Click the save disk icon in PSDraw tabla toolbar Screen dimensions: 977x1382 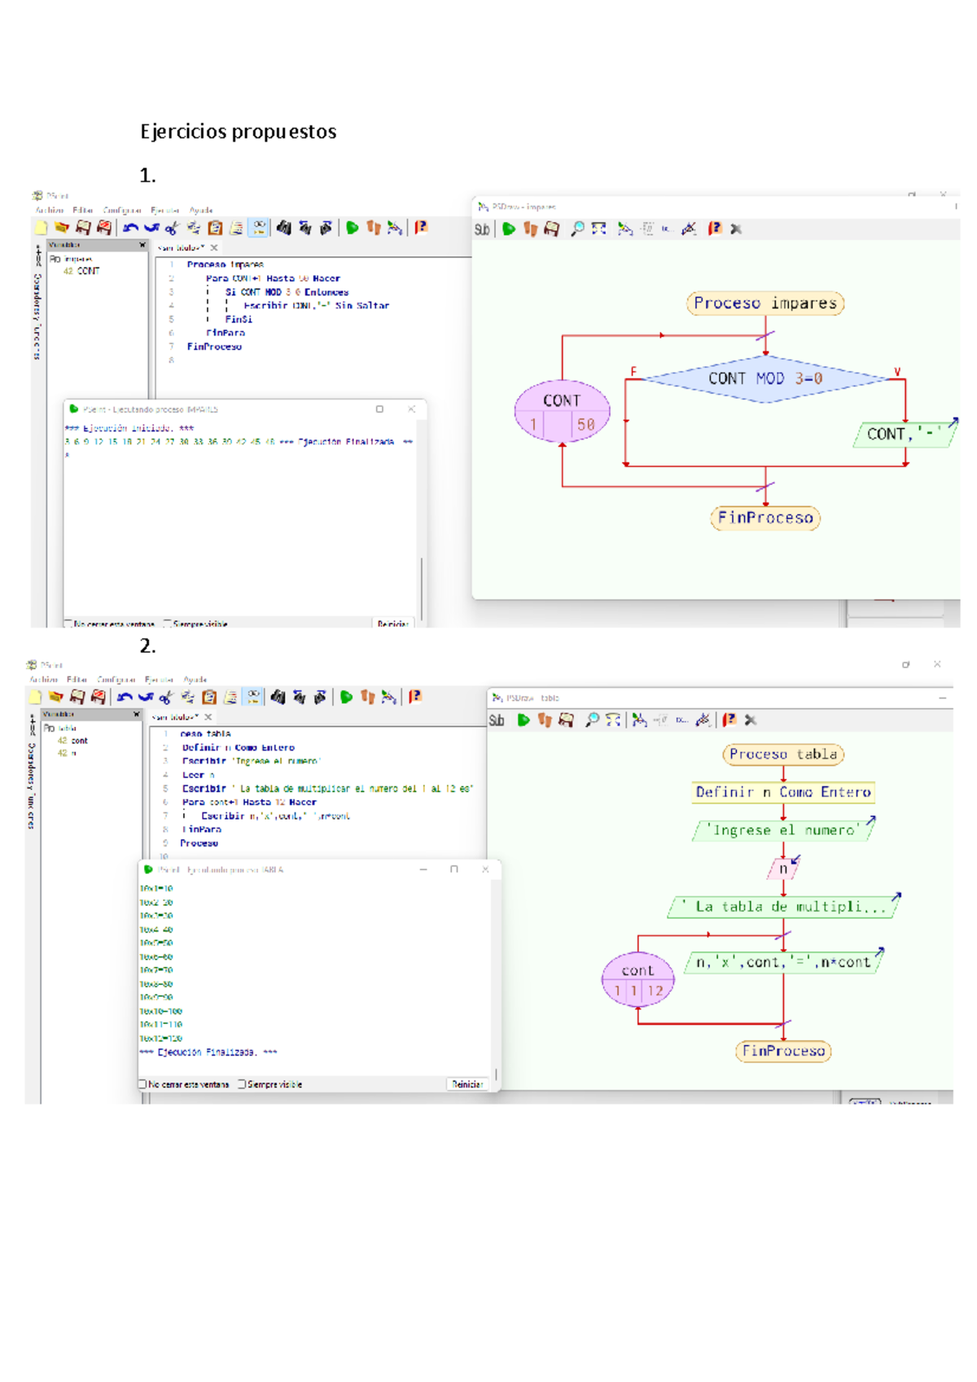(566, 720)
